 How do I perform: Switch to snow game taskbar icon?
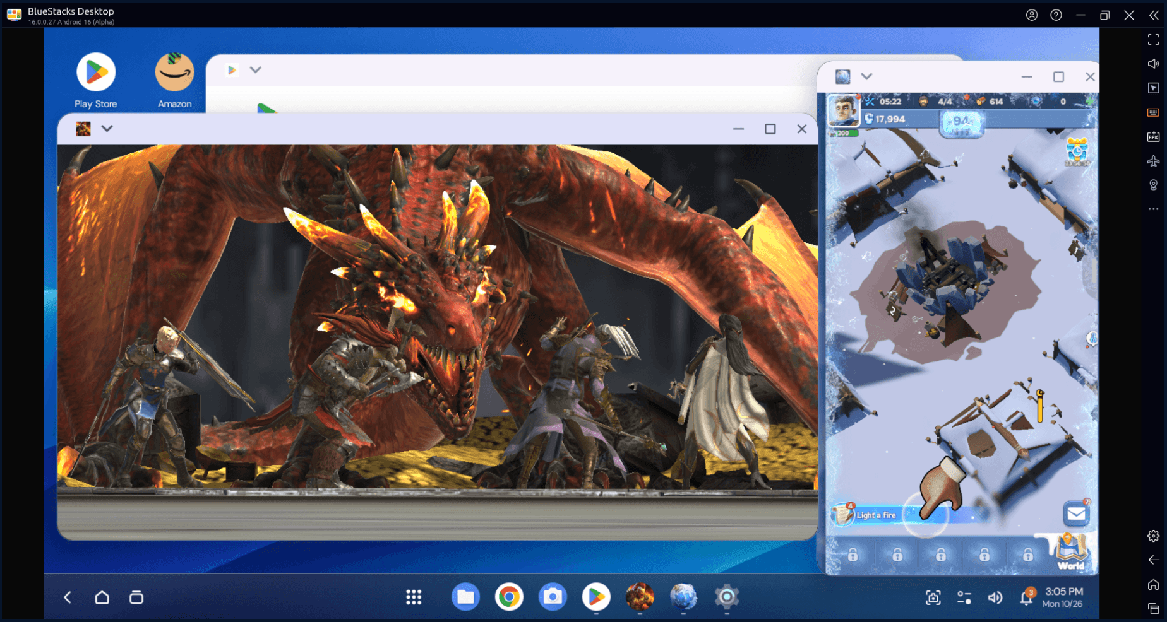tap(683, 597)
